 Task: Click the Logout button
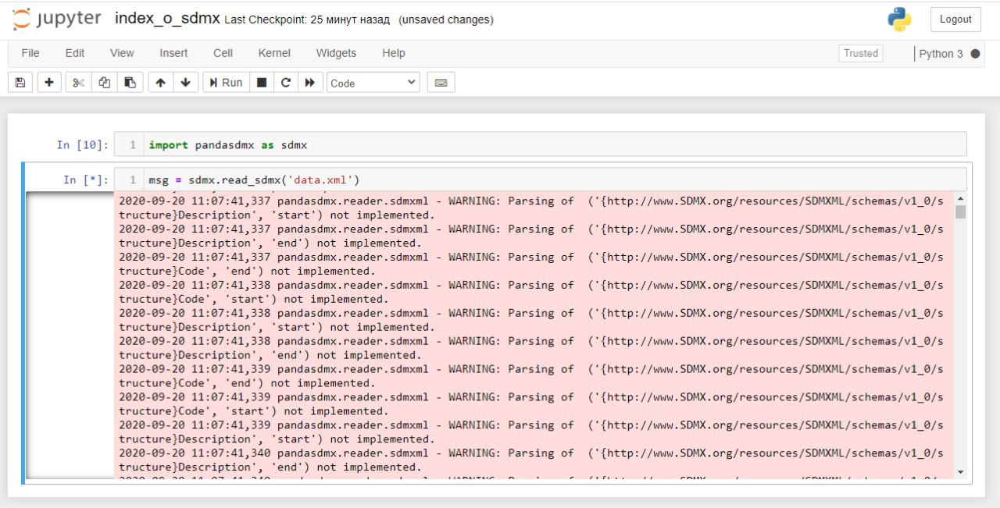955,20
